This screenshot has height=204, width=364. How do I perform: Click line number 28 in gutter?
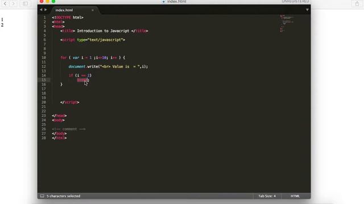(x=44, y=138)
